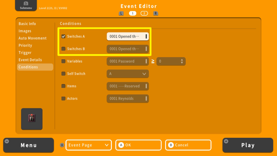Click the R shoulder page icon

point(156,13)
